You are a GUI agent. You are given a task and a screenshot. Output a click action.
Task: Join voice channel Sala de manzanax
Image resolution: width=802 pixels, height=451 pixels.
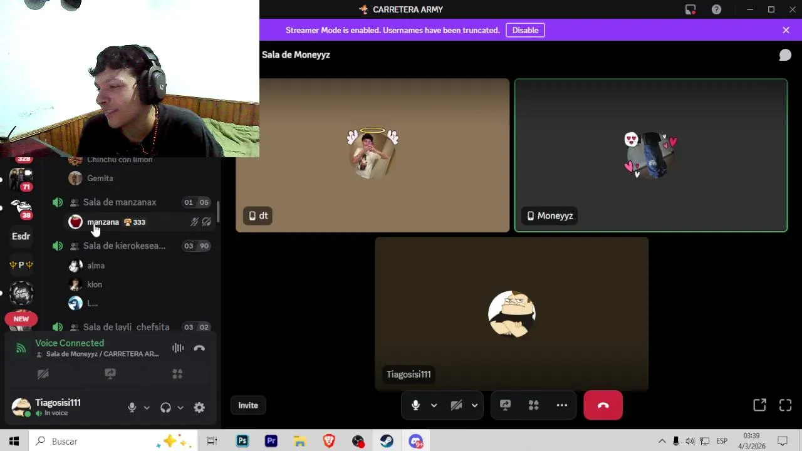[132, 202]
